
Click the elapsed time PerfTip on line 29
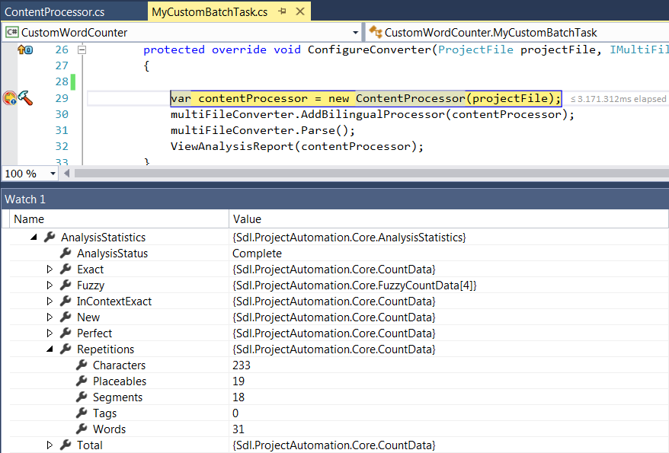[x=618, y=99]
